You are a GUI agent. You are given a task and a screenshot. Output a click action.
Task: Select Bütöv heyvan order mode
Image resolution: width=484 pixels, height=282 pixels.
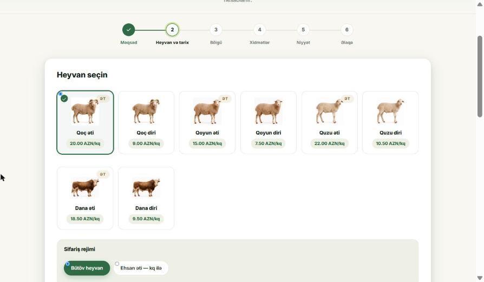point(87,268)
